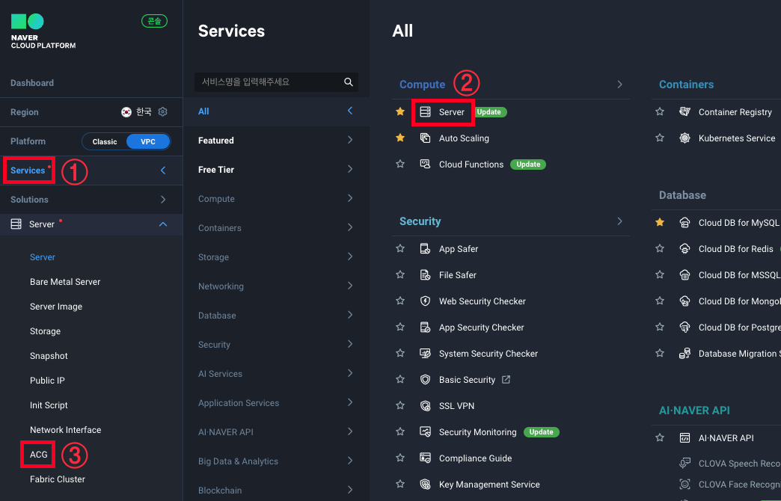Click the search magnifier icon

tap(348, 82)
